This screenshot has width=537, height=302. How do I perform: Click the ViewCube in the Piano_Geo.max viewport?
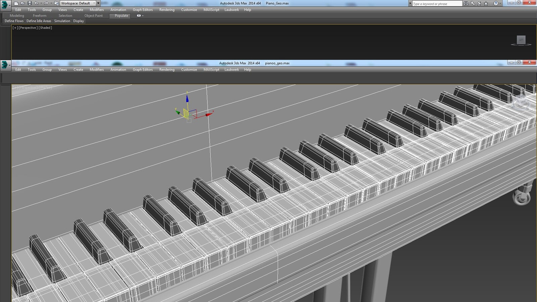pyautogui.click(x=521, y=40)
